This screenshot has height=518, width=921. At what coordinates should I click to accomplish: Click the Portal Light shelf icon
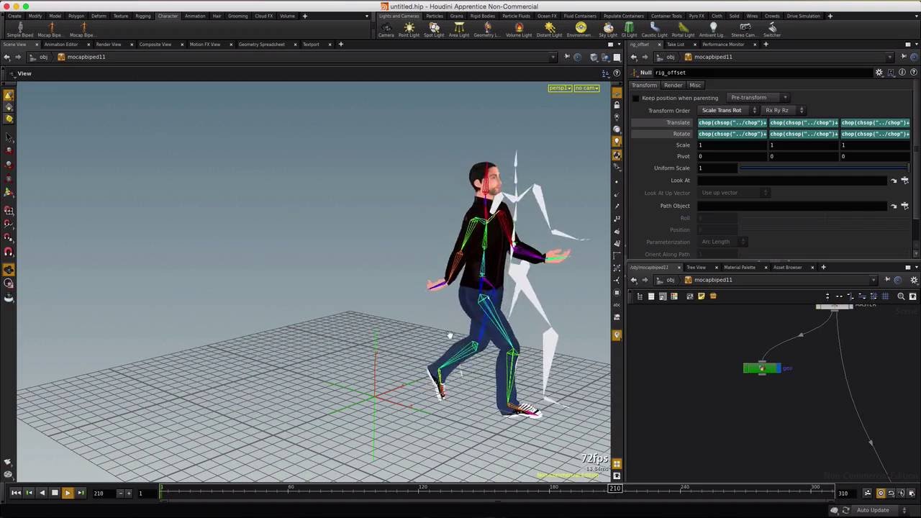pyautogui.click(x=683, y=29)
